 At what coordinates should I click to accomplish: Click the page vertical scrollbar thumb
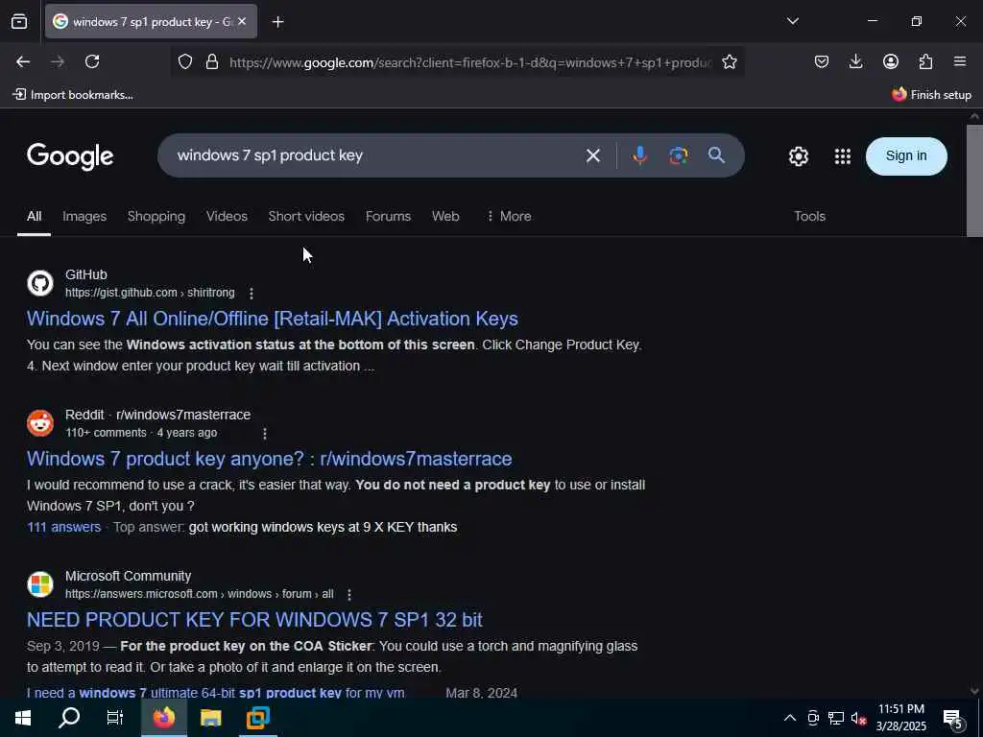[974, 180]
